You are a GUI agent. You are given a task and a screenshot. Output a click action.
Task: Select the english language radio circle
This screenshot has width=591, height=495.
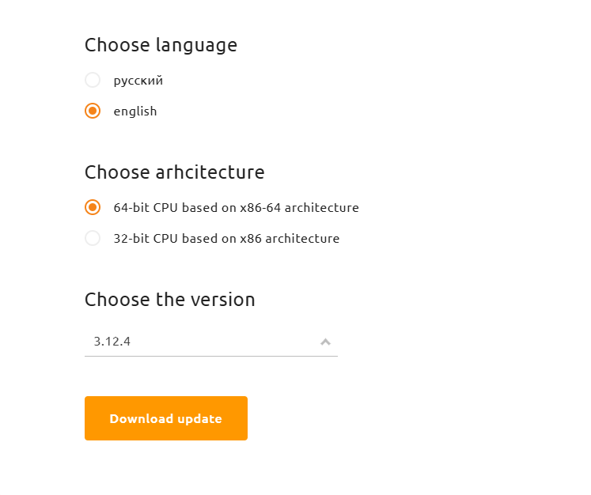tap(93, 111)
